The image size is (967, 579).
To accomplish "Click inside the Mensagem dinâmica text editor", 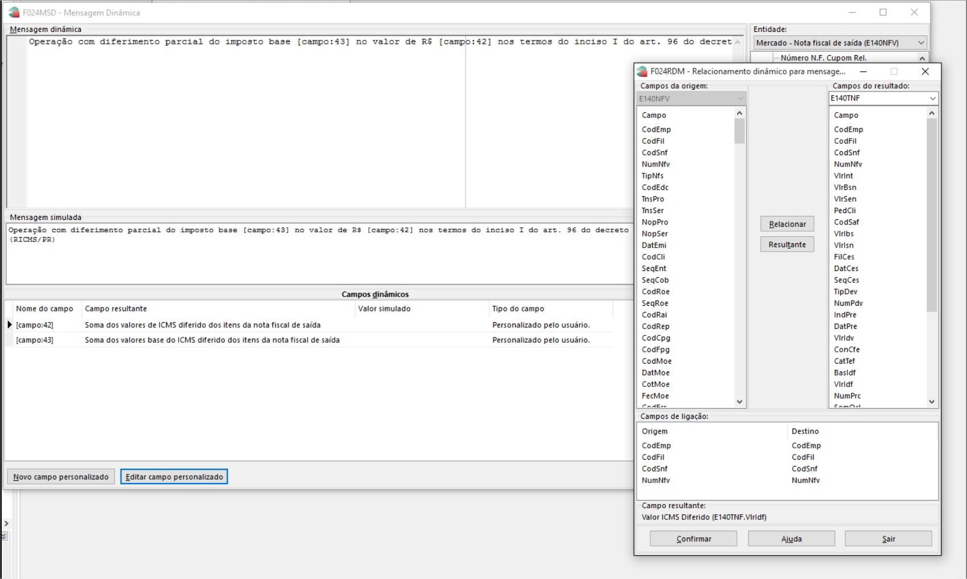I will (244, 125).
